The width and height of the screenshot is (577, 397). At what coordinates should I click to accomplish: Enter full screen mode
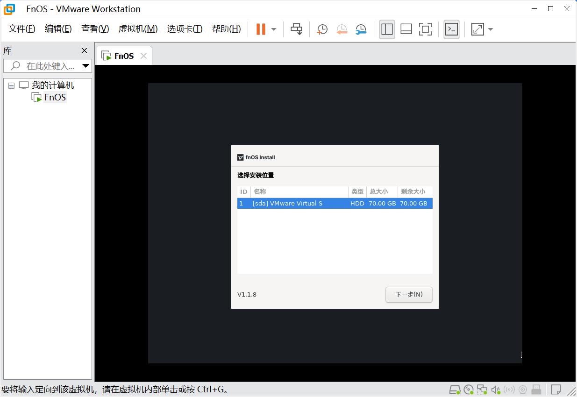pos(425,29)
